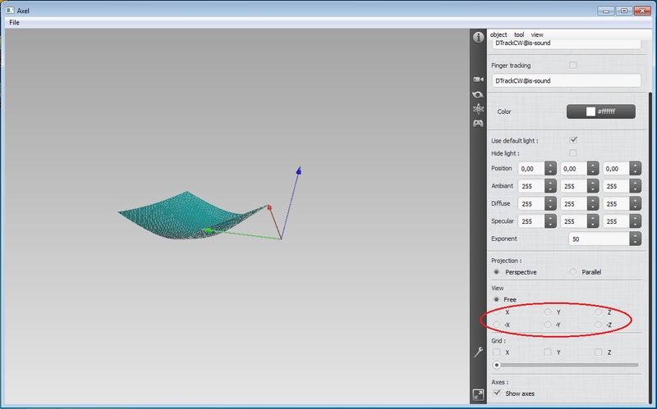Click the Axel app icon in title bar

[9, 11]
